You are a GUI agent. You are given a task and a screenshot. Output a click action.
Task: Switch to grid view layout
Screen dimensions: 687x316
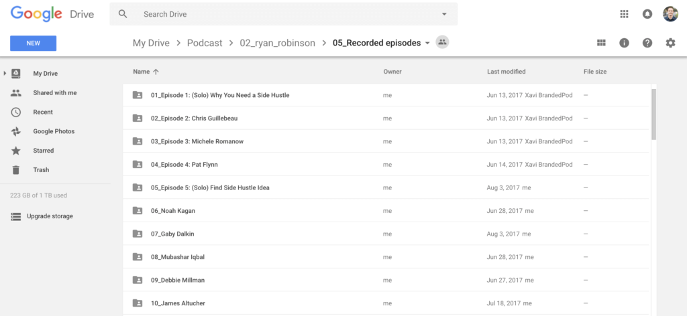(x=601, y=43)
